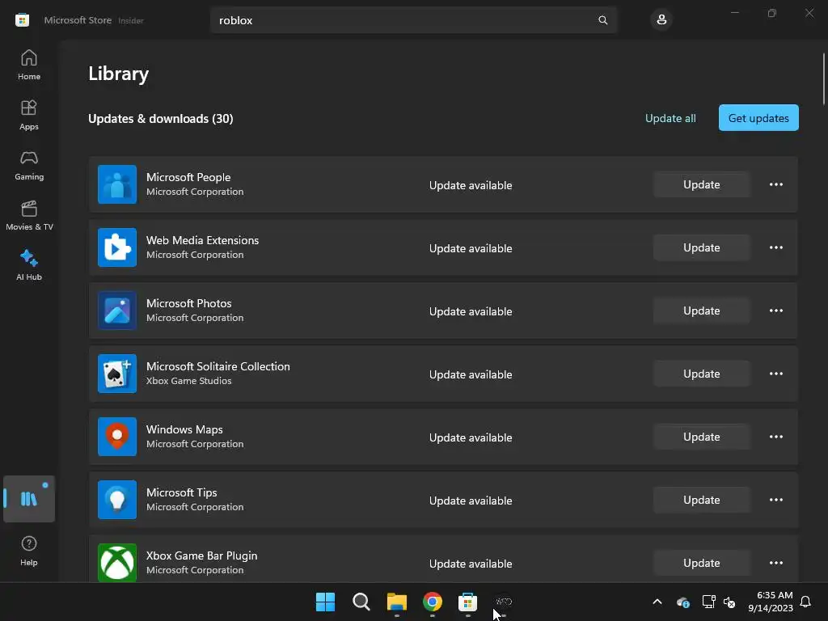Screen dimensions: 828x621
Task: Open more options for Solitaire Collection
Action: pos(775,374)
